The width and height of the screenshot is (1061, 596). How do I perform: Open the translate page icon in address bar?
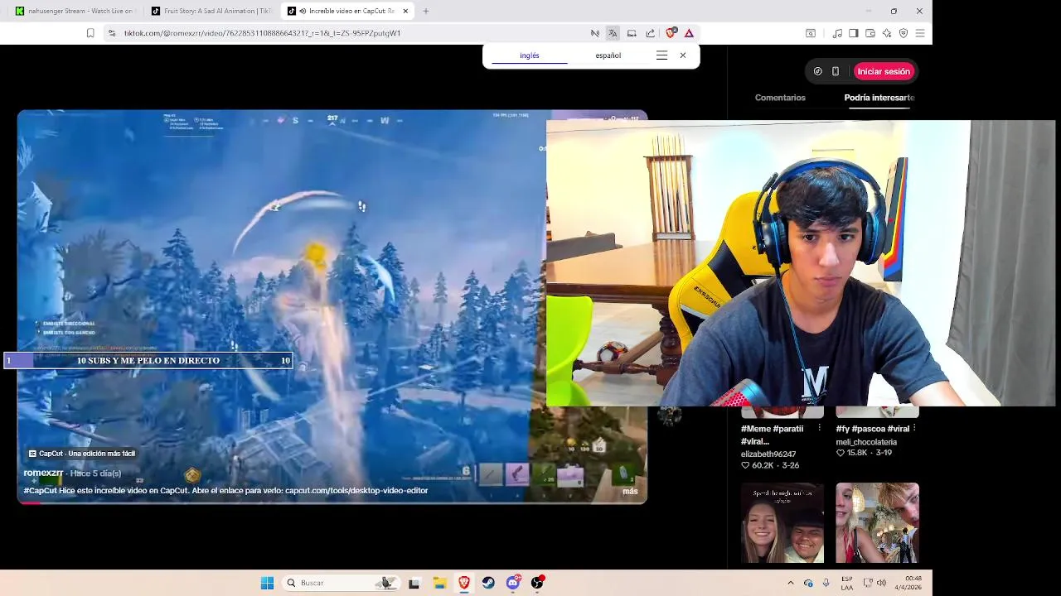[613, 33]
